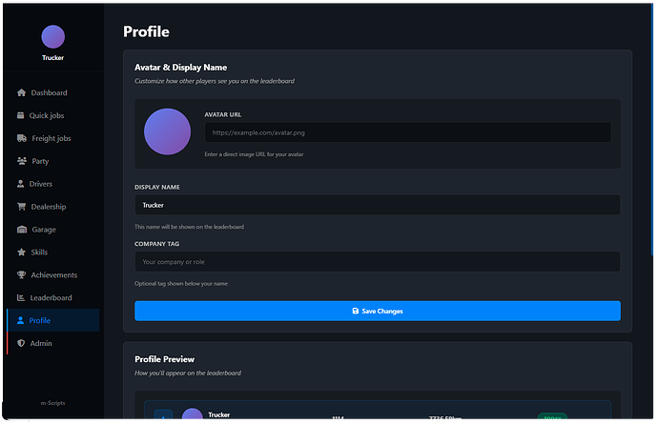Viewport: 658px width, 424px height.
Task: Click the sidebar user avatar circle
Action: tap(53, 36)
